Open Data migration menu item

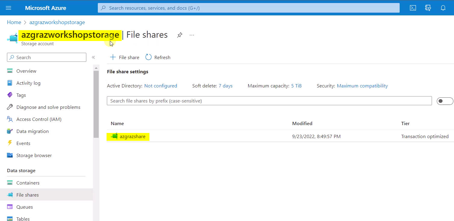click(33, 131)
